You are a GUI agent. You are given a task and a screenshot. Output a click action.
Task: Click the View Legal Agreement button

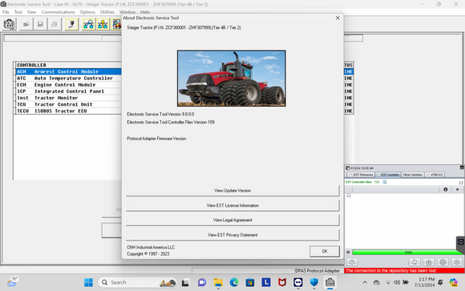point(232,220)
